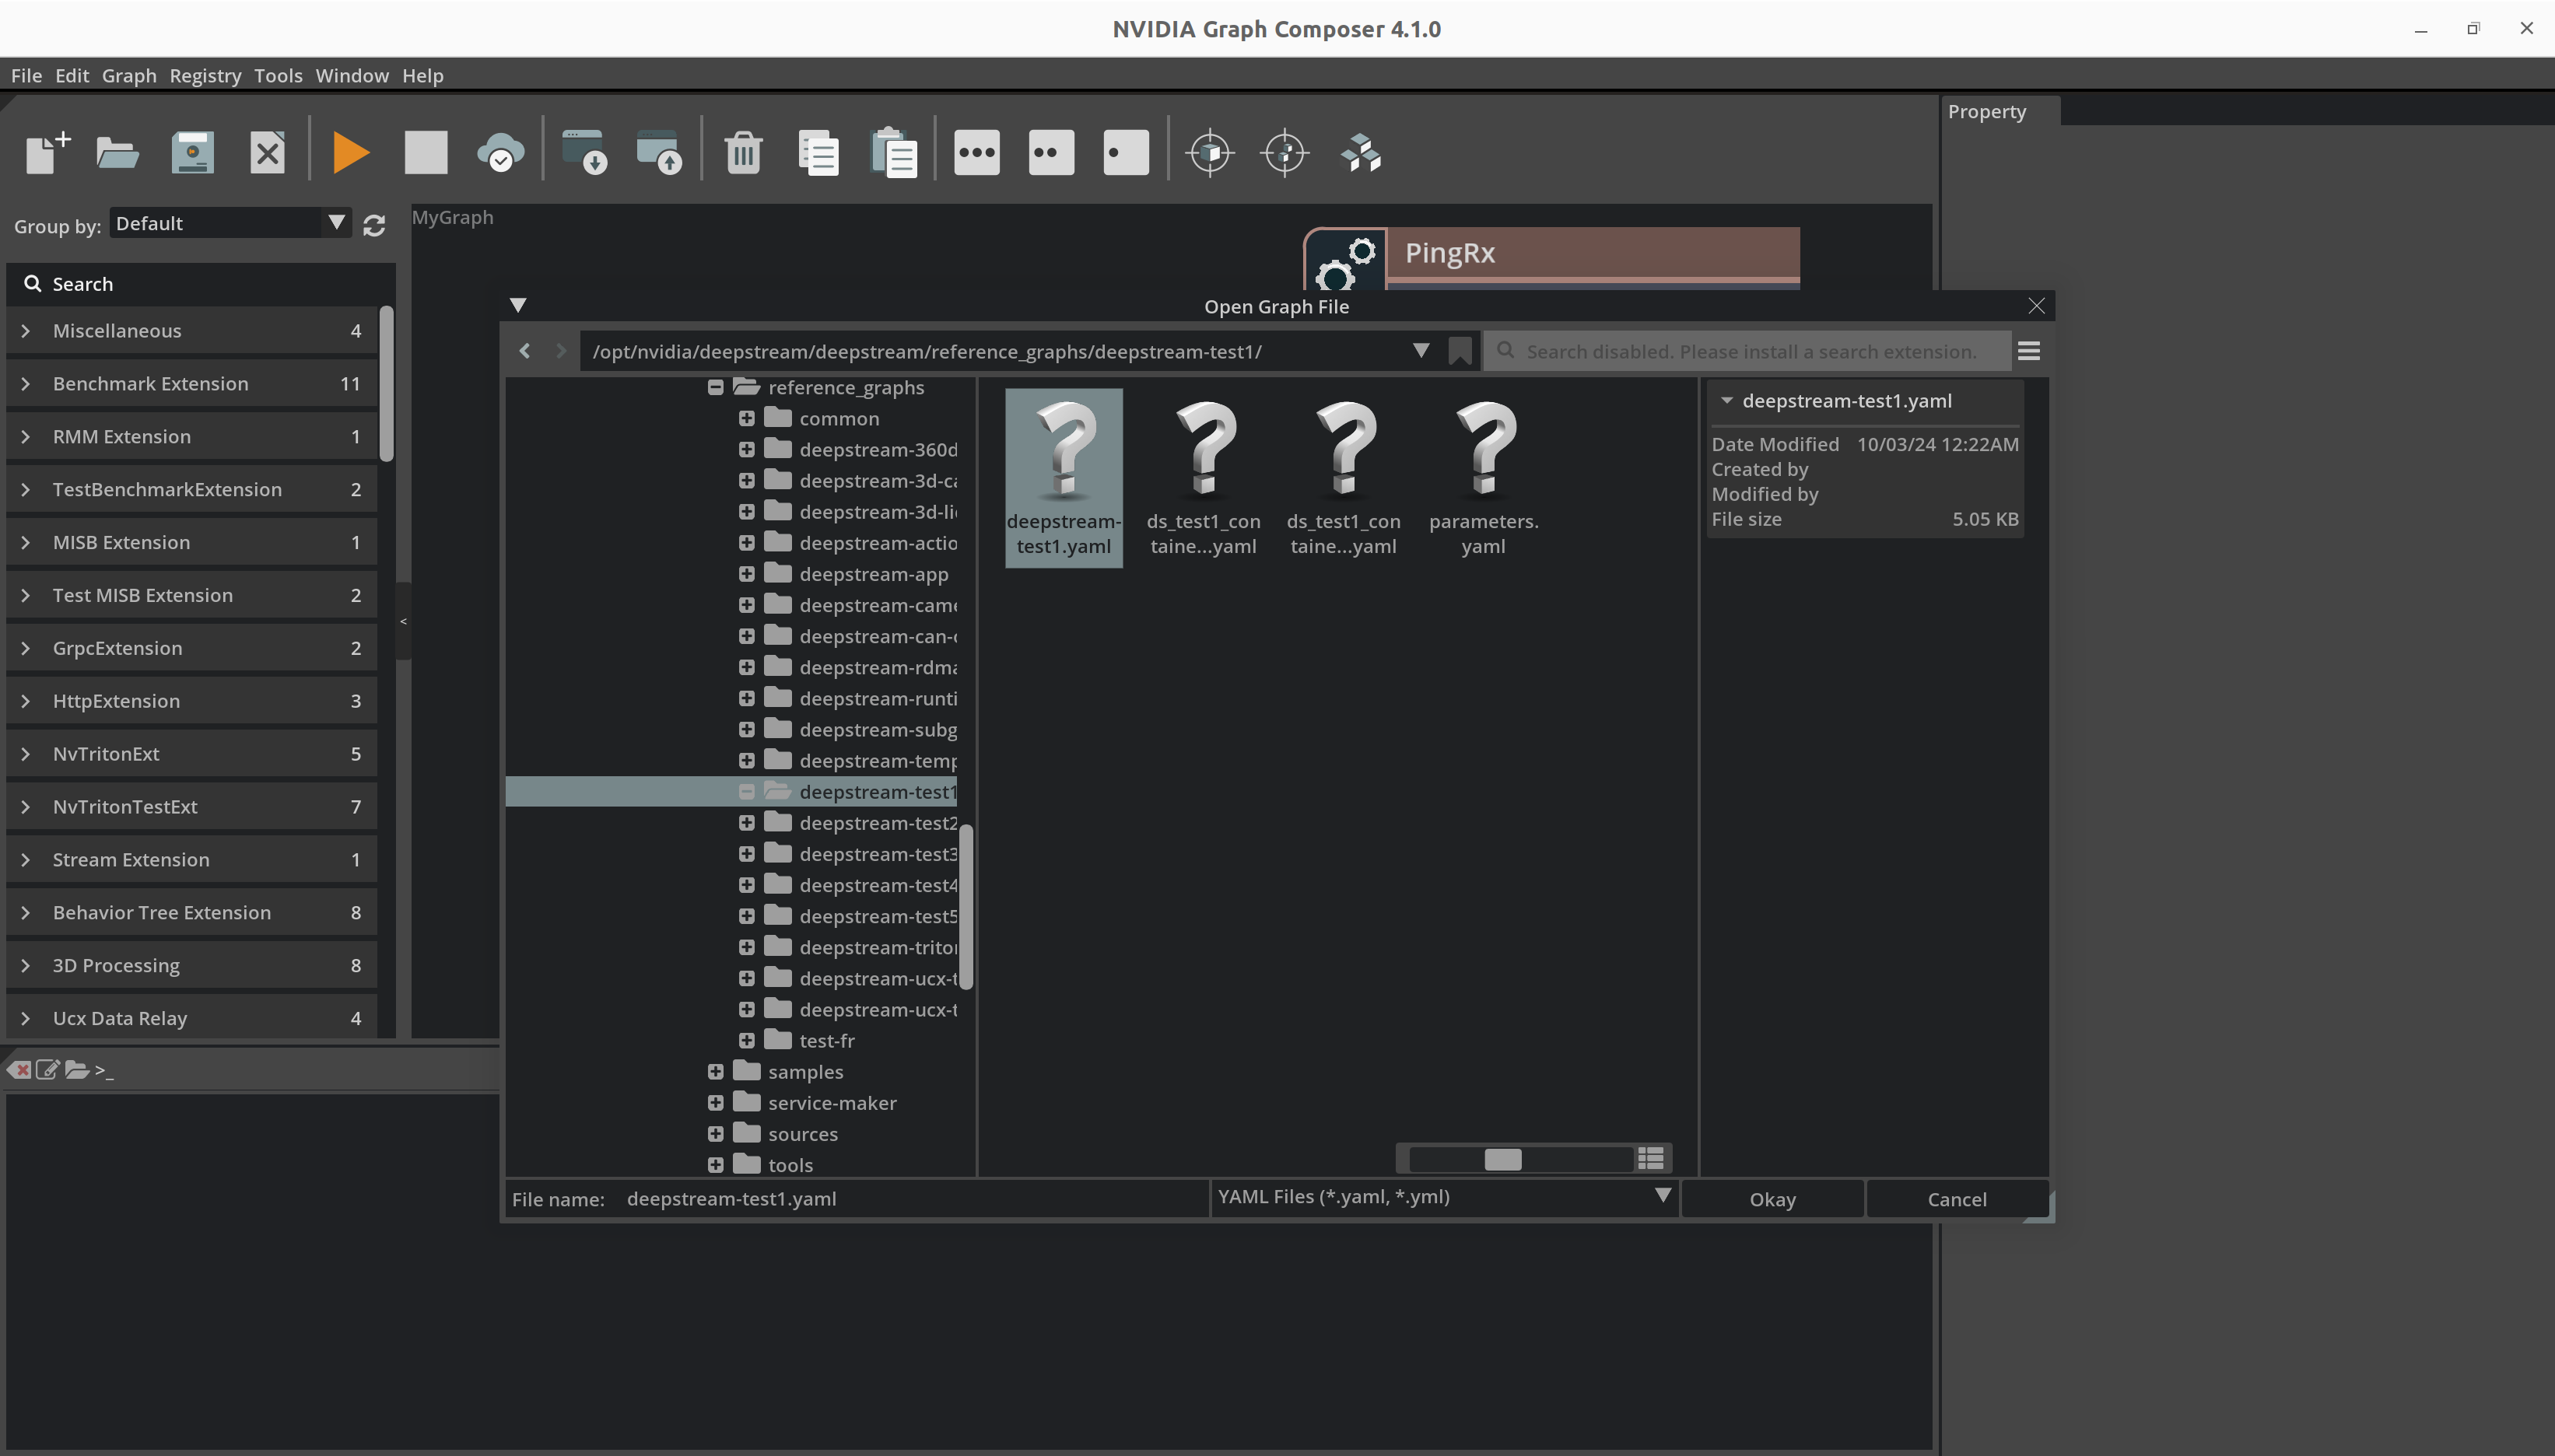Viewport: 2555px width, 1456px height.
Task: Click the Stop Graph button
Action: [425, 152]
